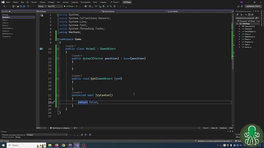Click the editor vertical scrollbar
Viewport: 264px width, 148px height.
[x=233, y=69]
